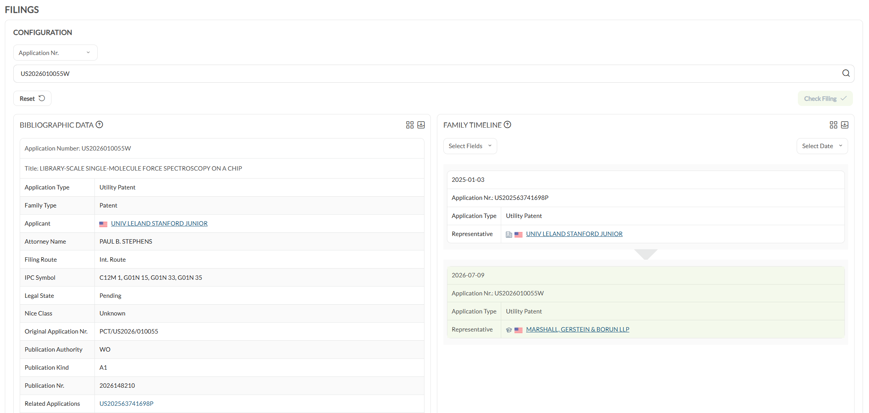Download Bibliographic Data via export icon
869x413 pixels.
pos(421,125)
